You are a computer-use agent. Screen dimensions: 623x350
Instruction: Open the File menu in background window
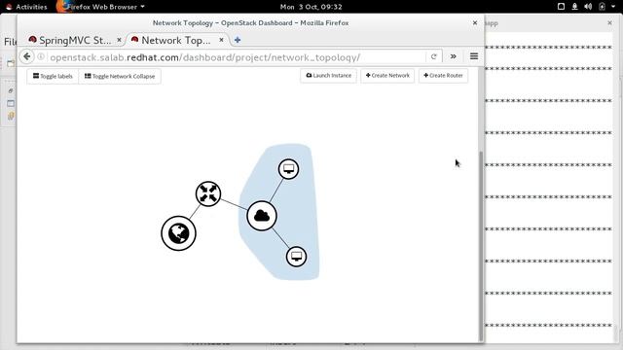coord(10,41)
